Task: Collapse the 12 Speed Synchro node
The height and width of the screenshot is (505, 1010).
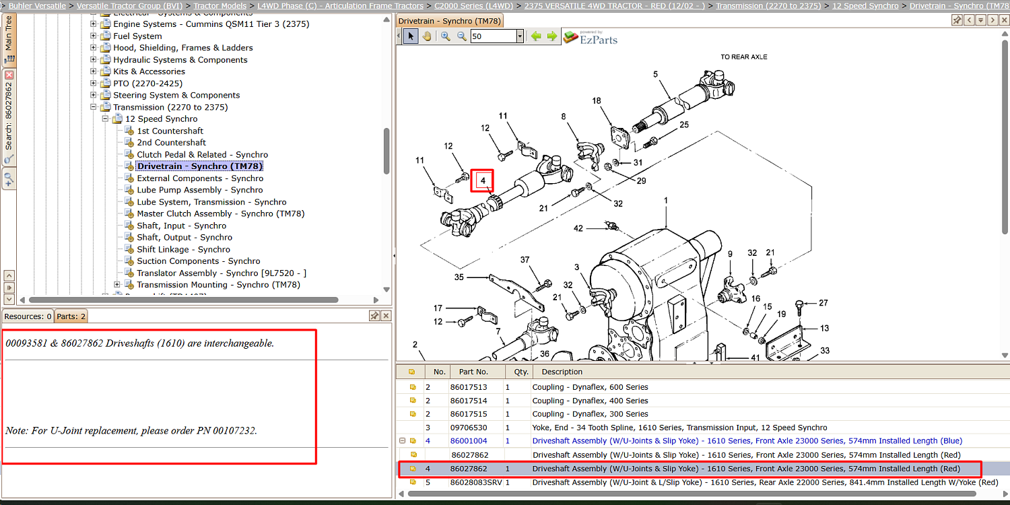Action: point(105,119)
